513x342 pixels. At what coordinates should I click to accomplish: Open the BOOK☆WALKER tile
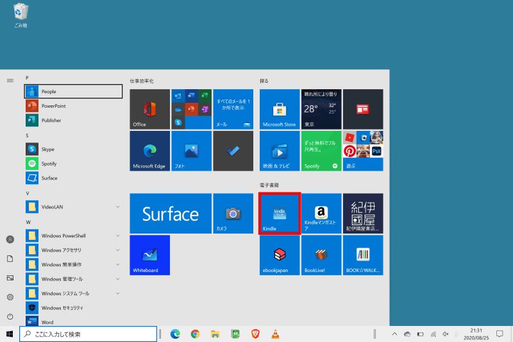(x=363, y=255)
